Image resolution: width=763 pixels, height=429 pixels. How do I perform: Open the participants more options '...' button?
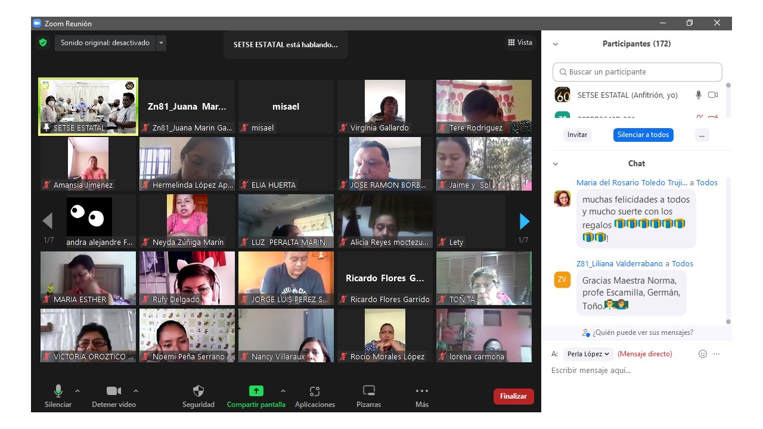tap(702, 135)
